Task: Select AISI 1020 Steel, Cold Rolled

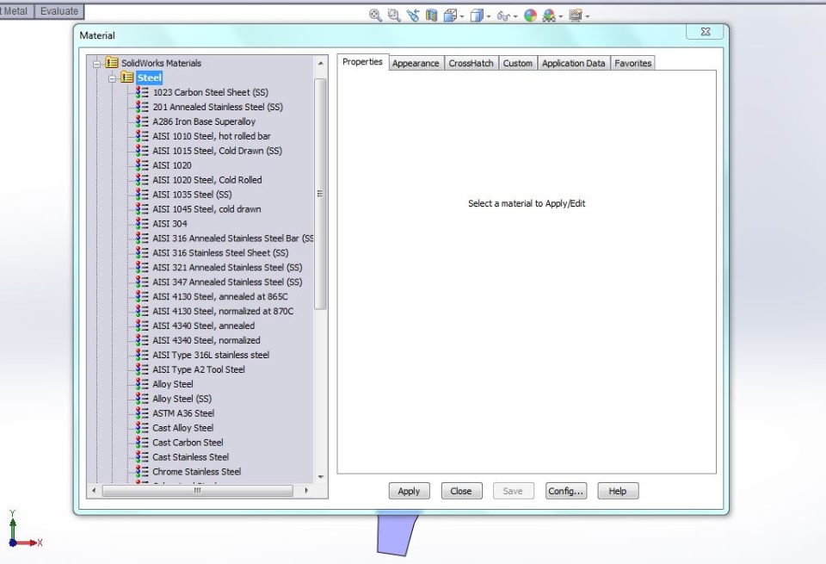Action: click(207, 180)
